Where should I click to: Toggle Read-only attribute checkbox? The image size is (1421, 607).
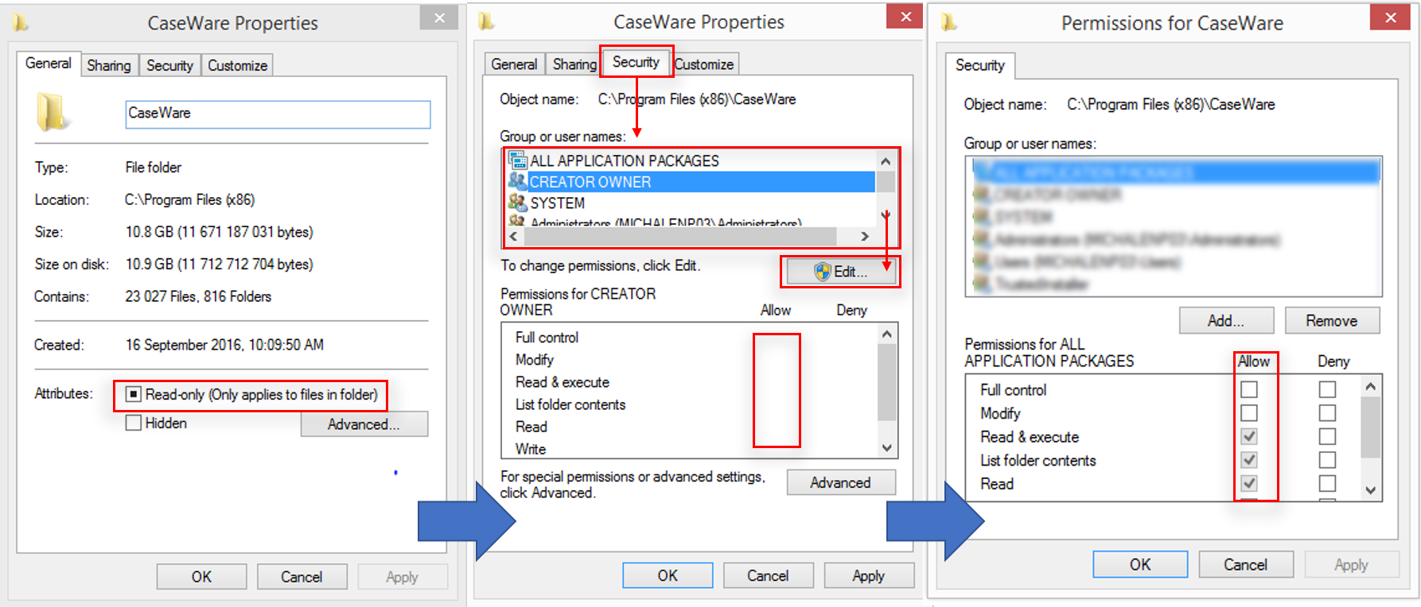tap(134, 394)
